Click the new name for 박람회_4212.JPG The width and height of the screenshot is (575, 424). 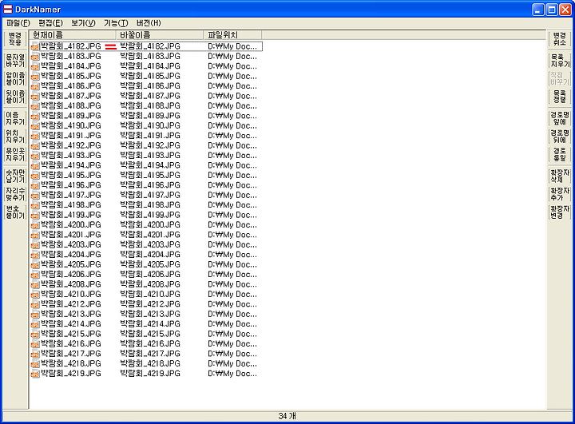click(150, 304)
